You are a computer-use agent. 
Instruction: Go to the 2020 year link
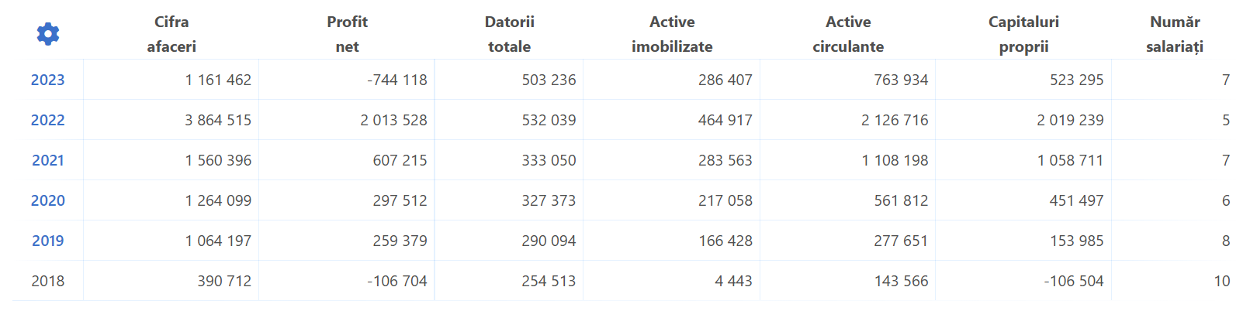point(47,200)
